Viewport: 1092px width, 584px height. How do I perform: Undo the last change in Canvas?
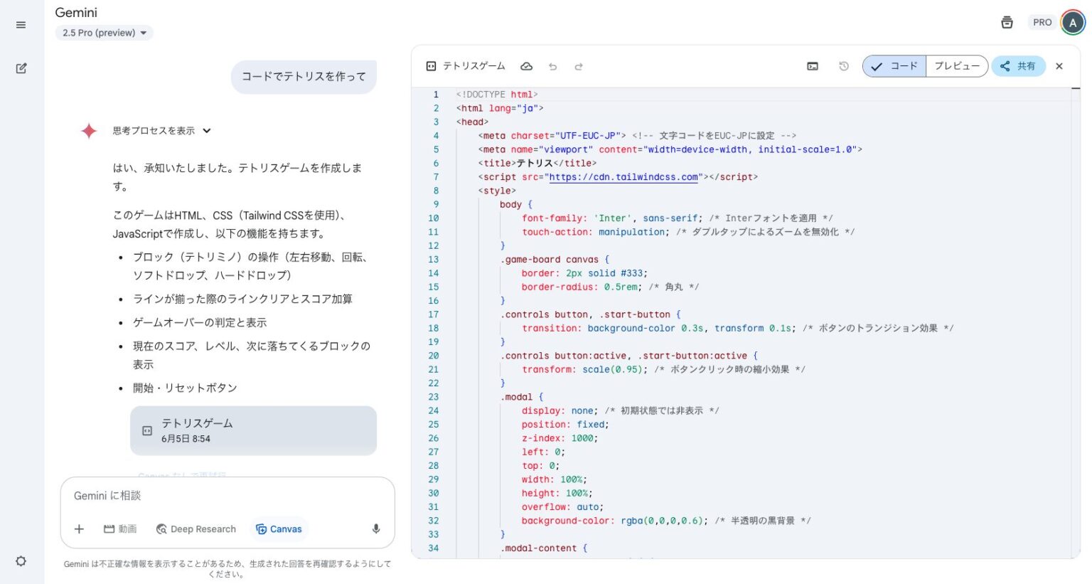553,66
